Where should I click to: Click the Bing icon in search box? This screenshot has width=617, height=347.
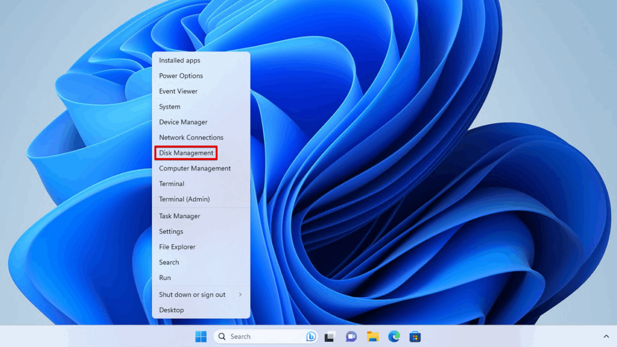point(311,337)
